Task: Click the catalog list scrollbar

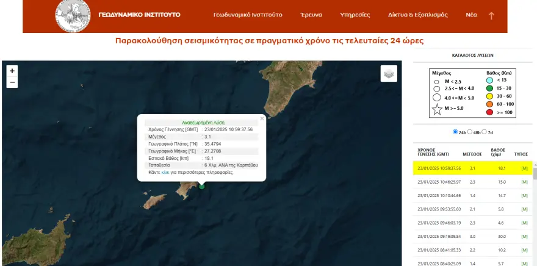Action: pos(535,183)
